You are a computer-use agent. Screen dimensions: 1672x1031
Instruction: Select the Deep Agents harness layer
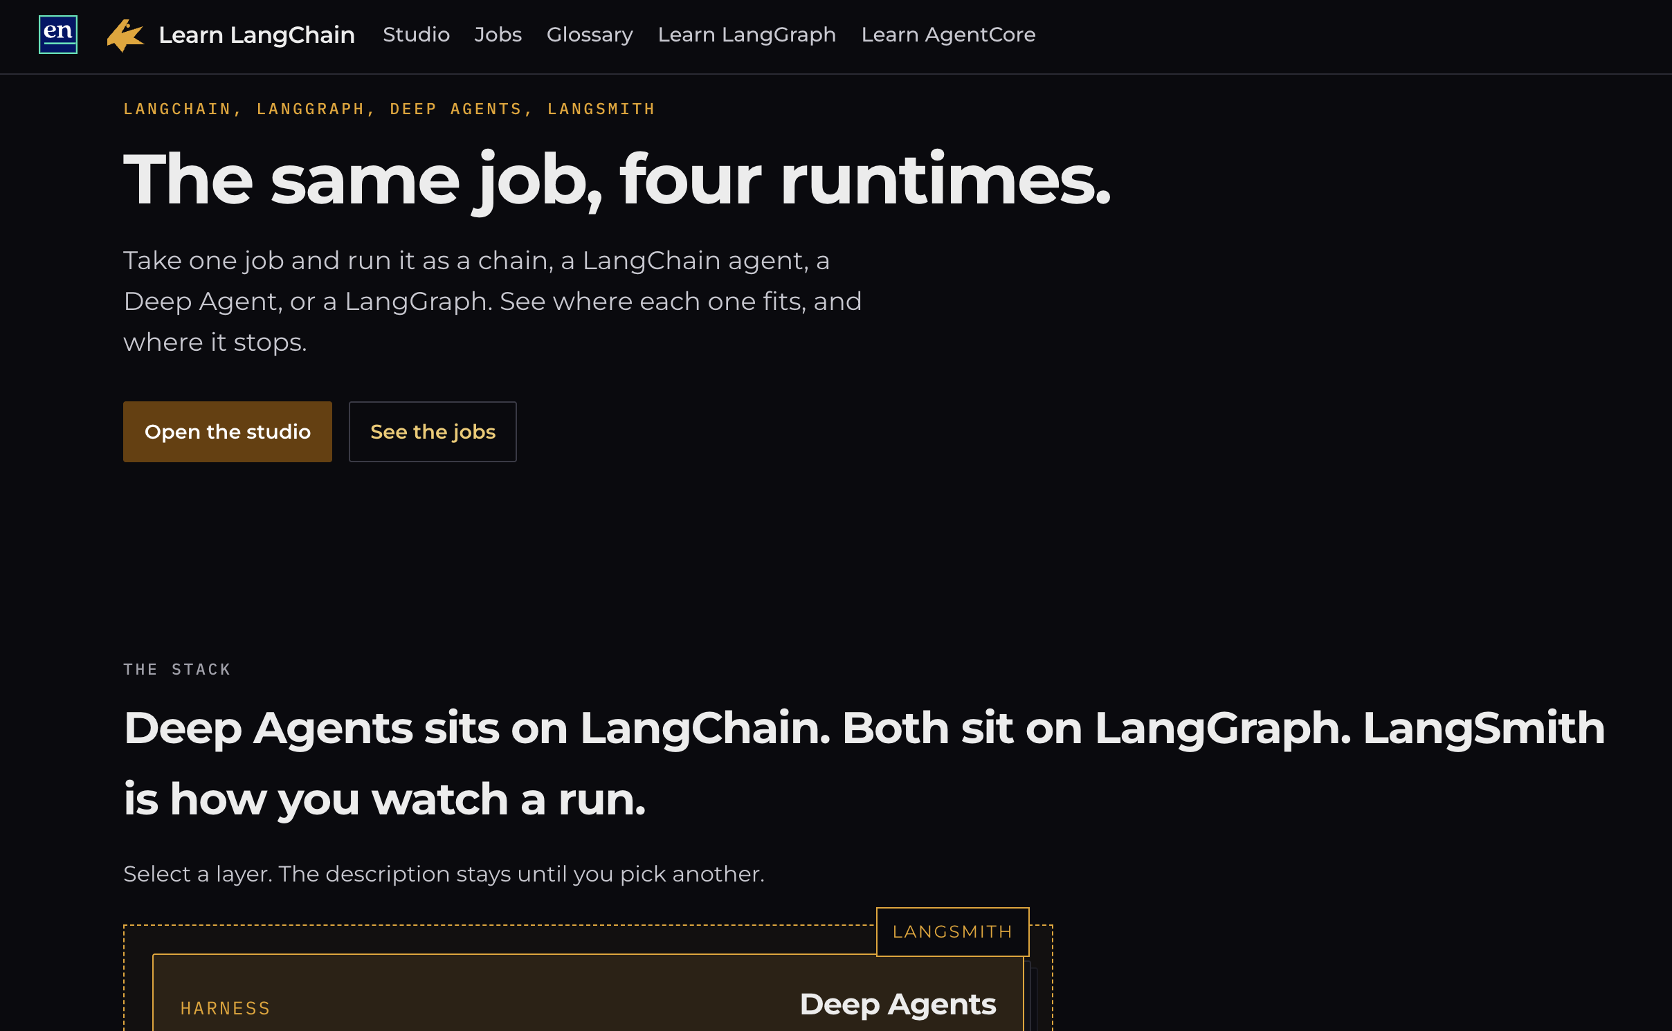pos(588,993)
